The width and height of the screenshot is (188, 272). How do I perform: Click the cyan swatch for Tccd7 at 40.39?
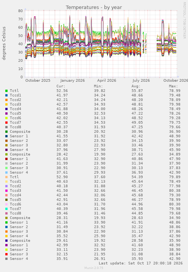(6, 209)
